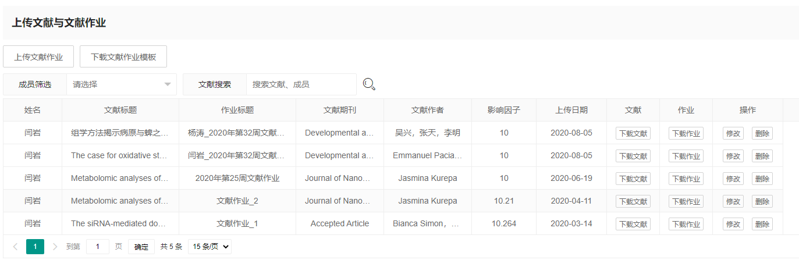Screen dimensions: 799x267
Task: Click the 确定 pagination button
Action: (x=141, y=247)
